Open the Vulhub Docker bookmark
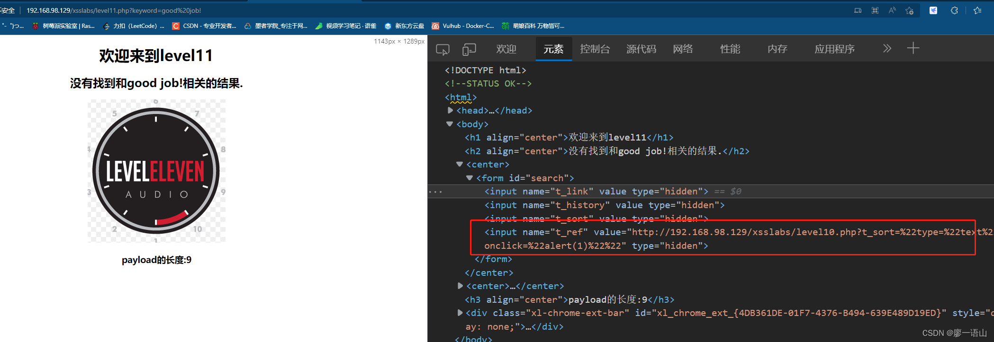The width and height of the screenshot is (994, 342). (x=462, y=26)
